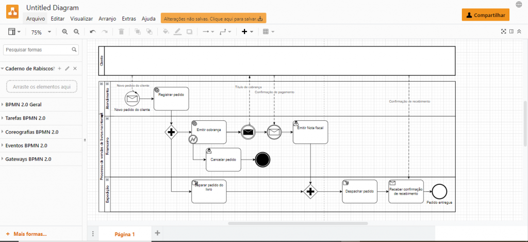Enter fullscreen with the fit icon
528x242 pixels.
coord(504,31)
